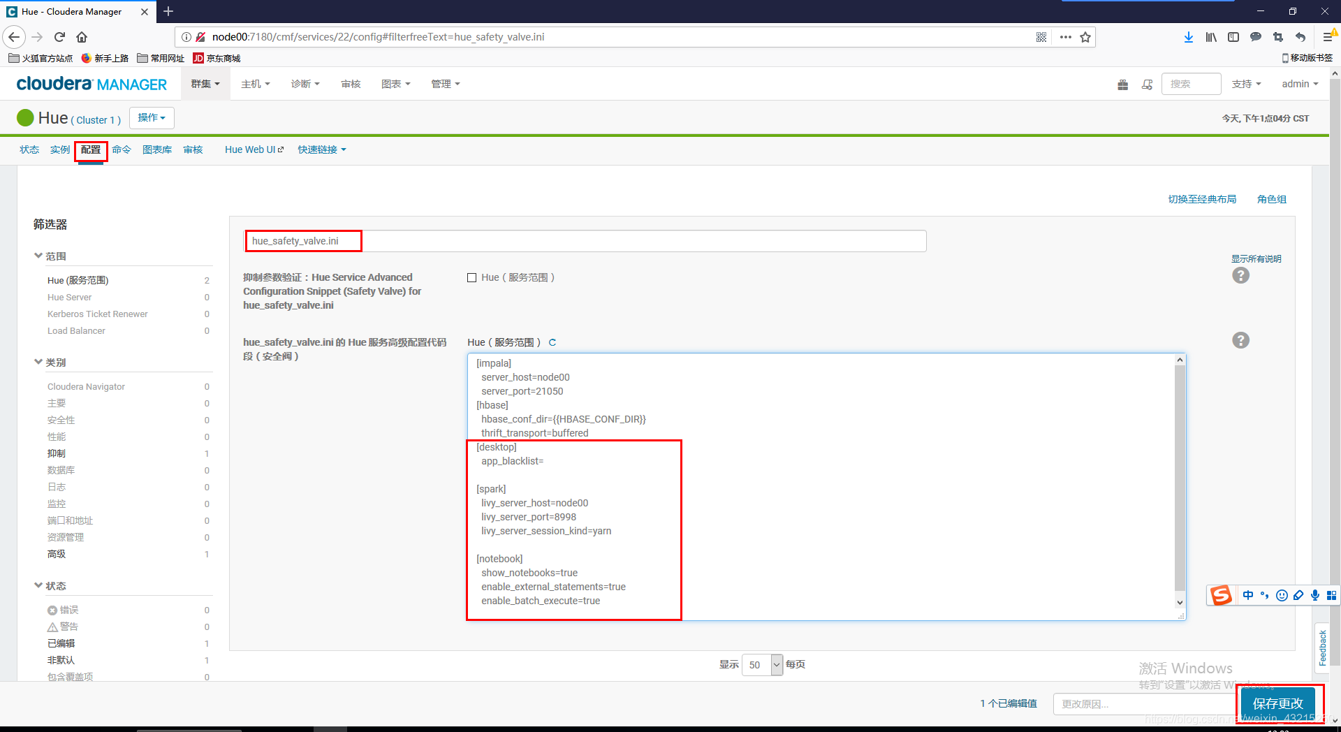Bookmark this page with the star icon

(1085, 37)
